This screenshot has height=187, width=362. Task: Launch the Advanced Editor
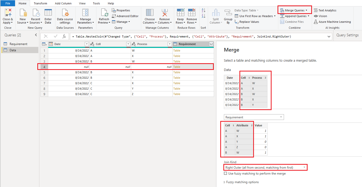click(x=125, y=16)
